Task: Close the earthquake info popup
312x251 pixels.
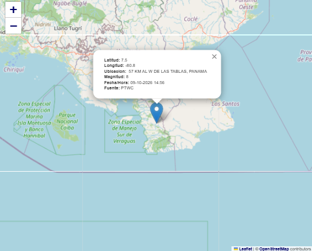Action: click(214, 57)
